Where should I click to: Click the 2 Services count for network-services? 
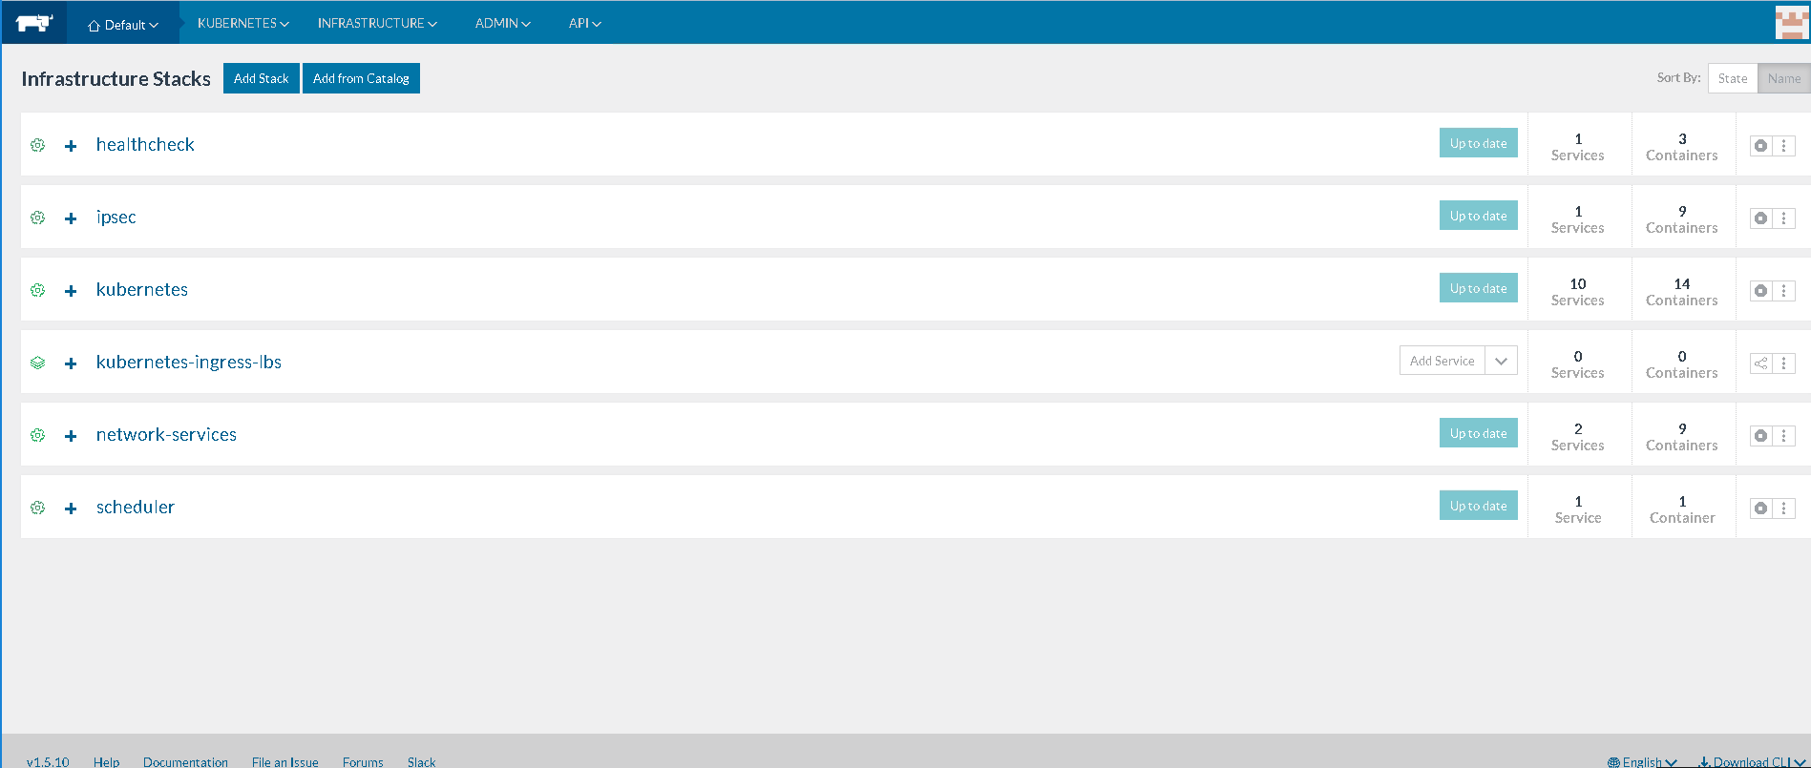pos(1578,436)
